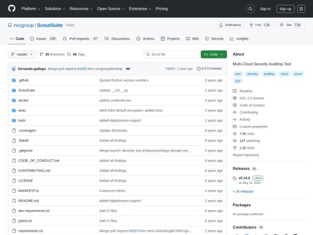Open pull request #1635 link
The image size is (313, 235).
[82, 69]
